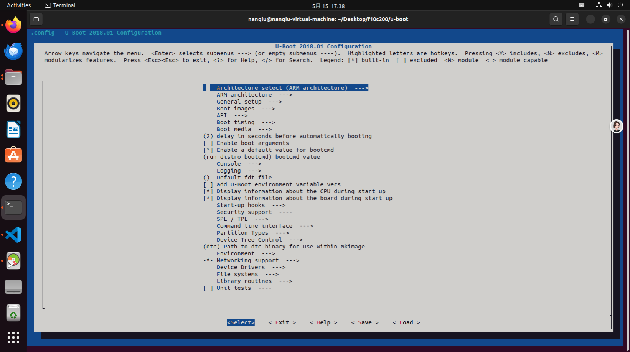This screenshot has height=352, width=630.
Task: Click the Load button
Action: tap(406, 322)
